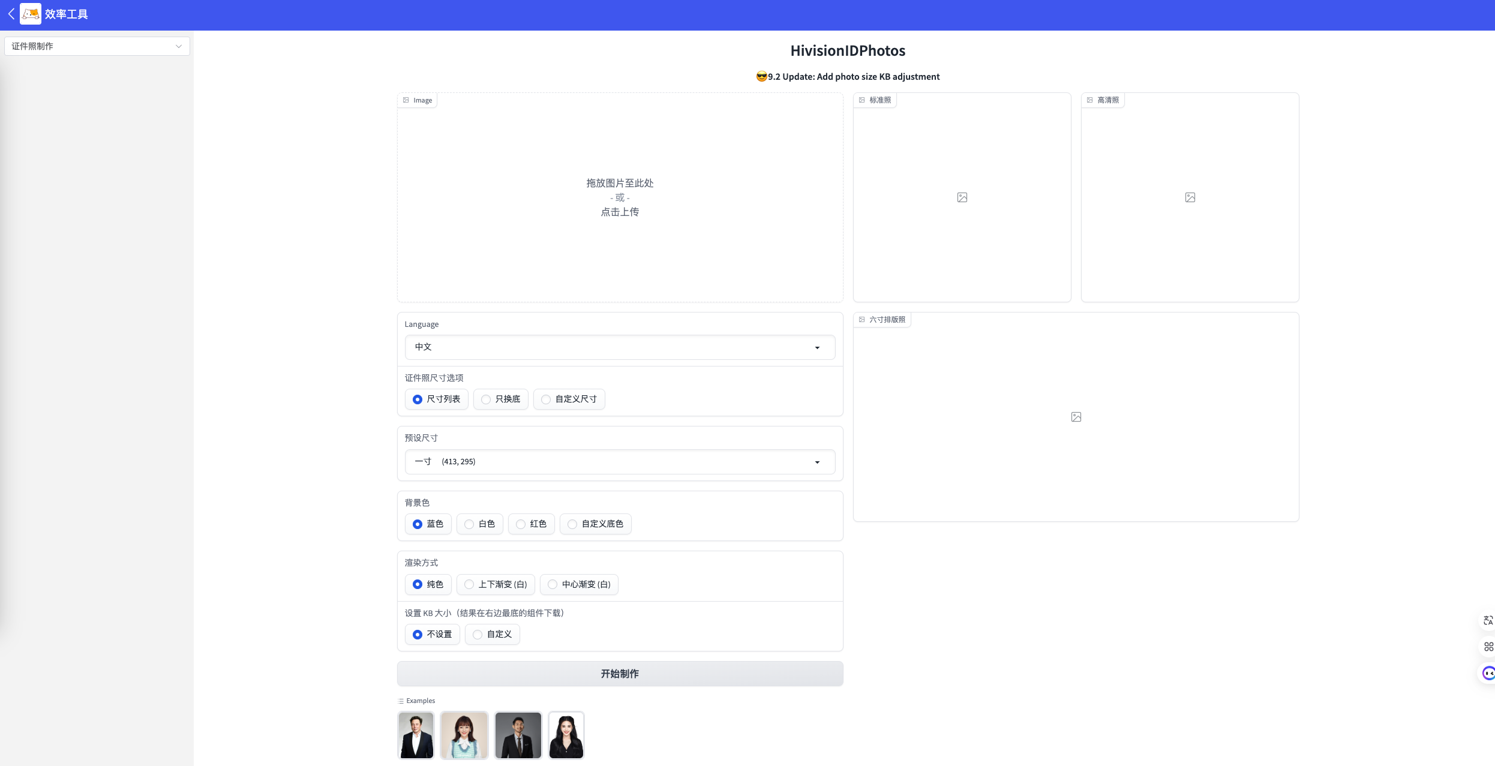Click the image icon on the Image panel label

[x=406, y=100]
